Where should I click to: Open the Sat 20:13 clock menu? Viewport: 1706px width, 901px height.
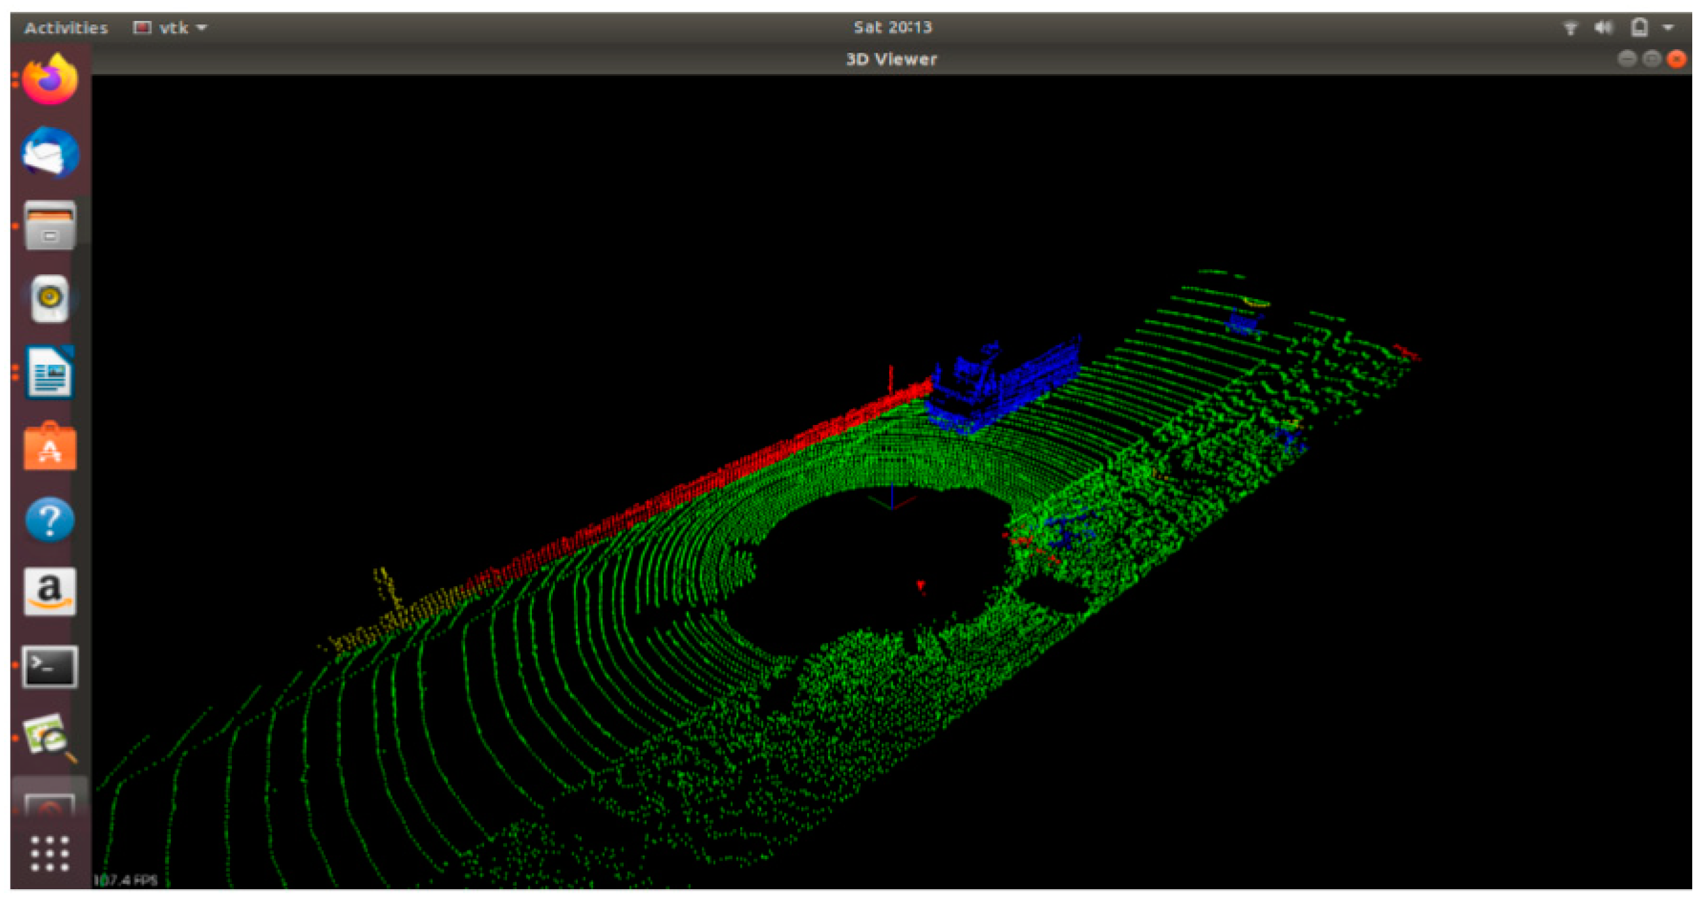[x=892, y=27]
